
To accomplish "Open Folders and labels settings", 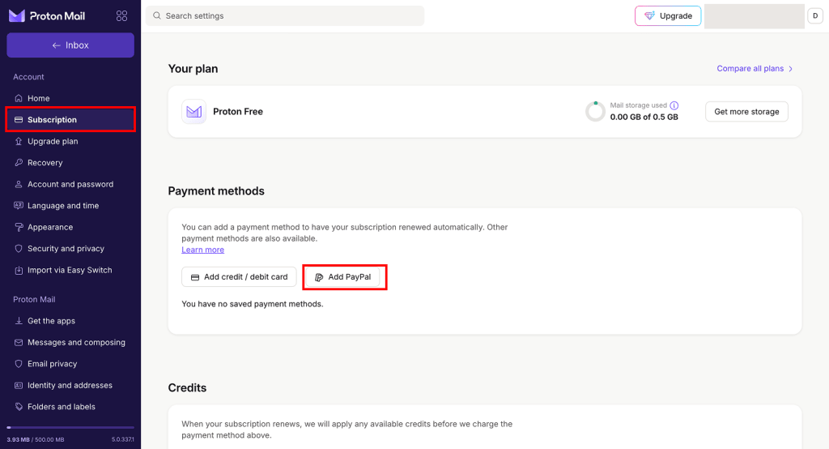I will (x=70, y=407).
